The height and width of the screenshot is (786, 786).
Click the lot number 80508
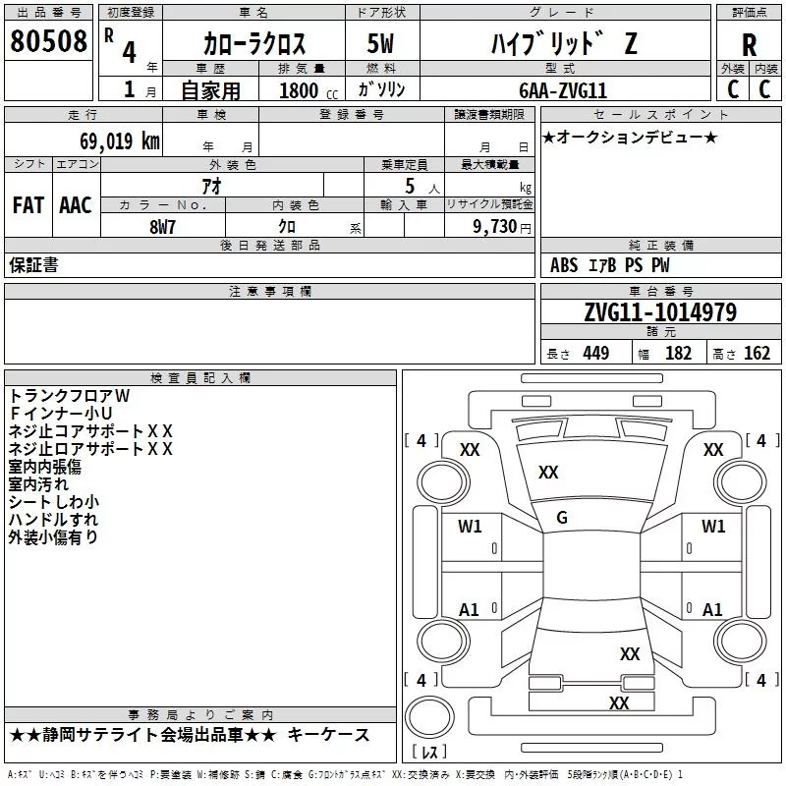[48, 41]
